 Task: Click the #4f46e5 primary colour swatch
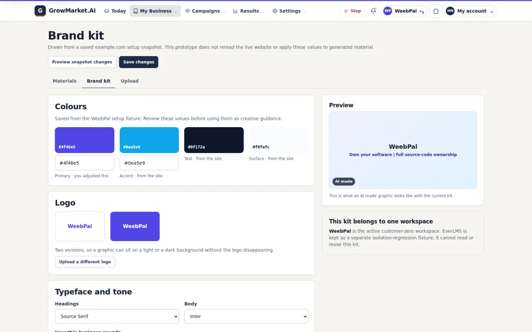click(84, 140)
